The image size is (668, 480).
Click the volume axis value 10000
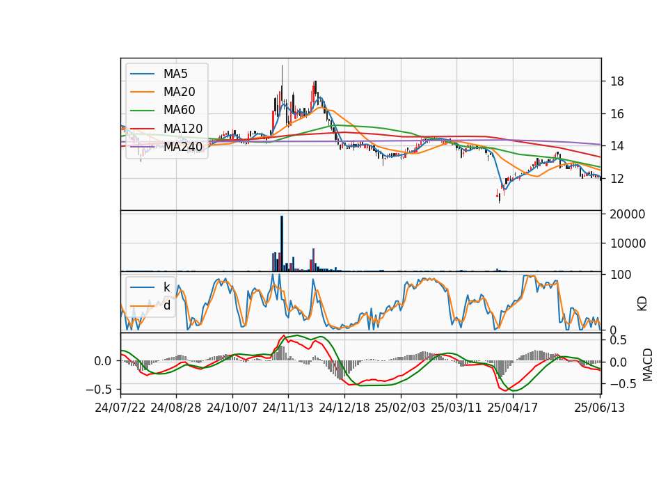pyautogui.click(x=628, y=243)
